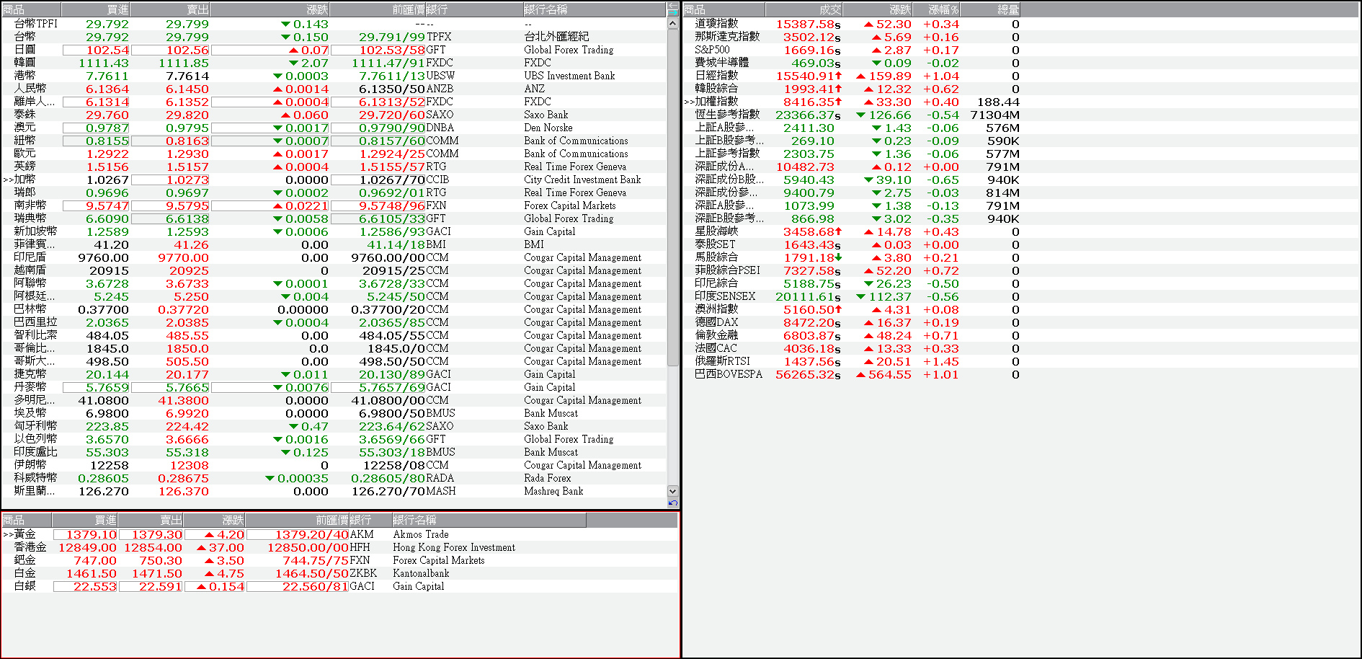The width and height of the screenshot is (1362, 659).
Task: Select the 歐元 currency row
Action: pyautogui.click(x=334, y=154)
